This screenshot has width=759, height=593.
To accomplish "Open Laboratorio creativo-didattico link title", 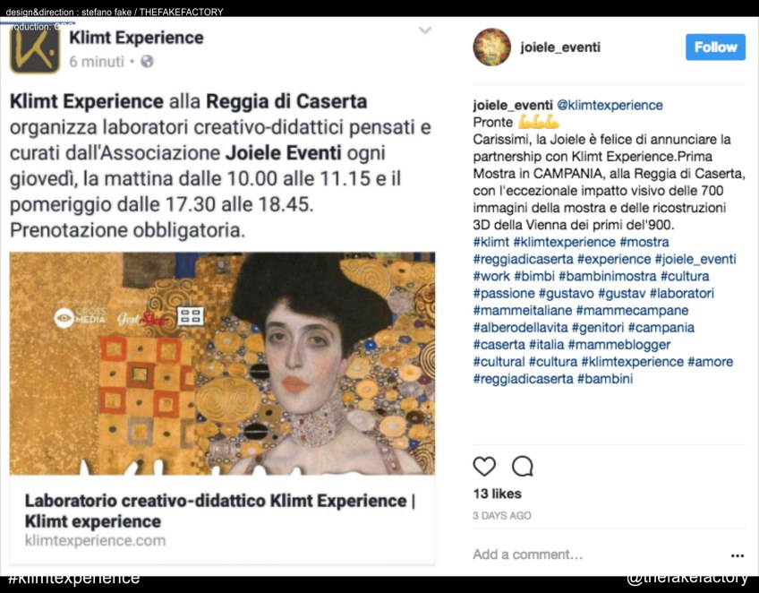I will coord(220,511).
